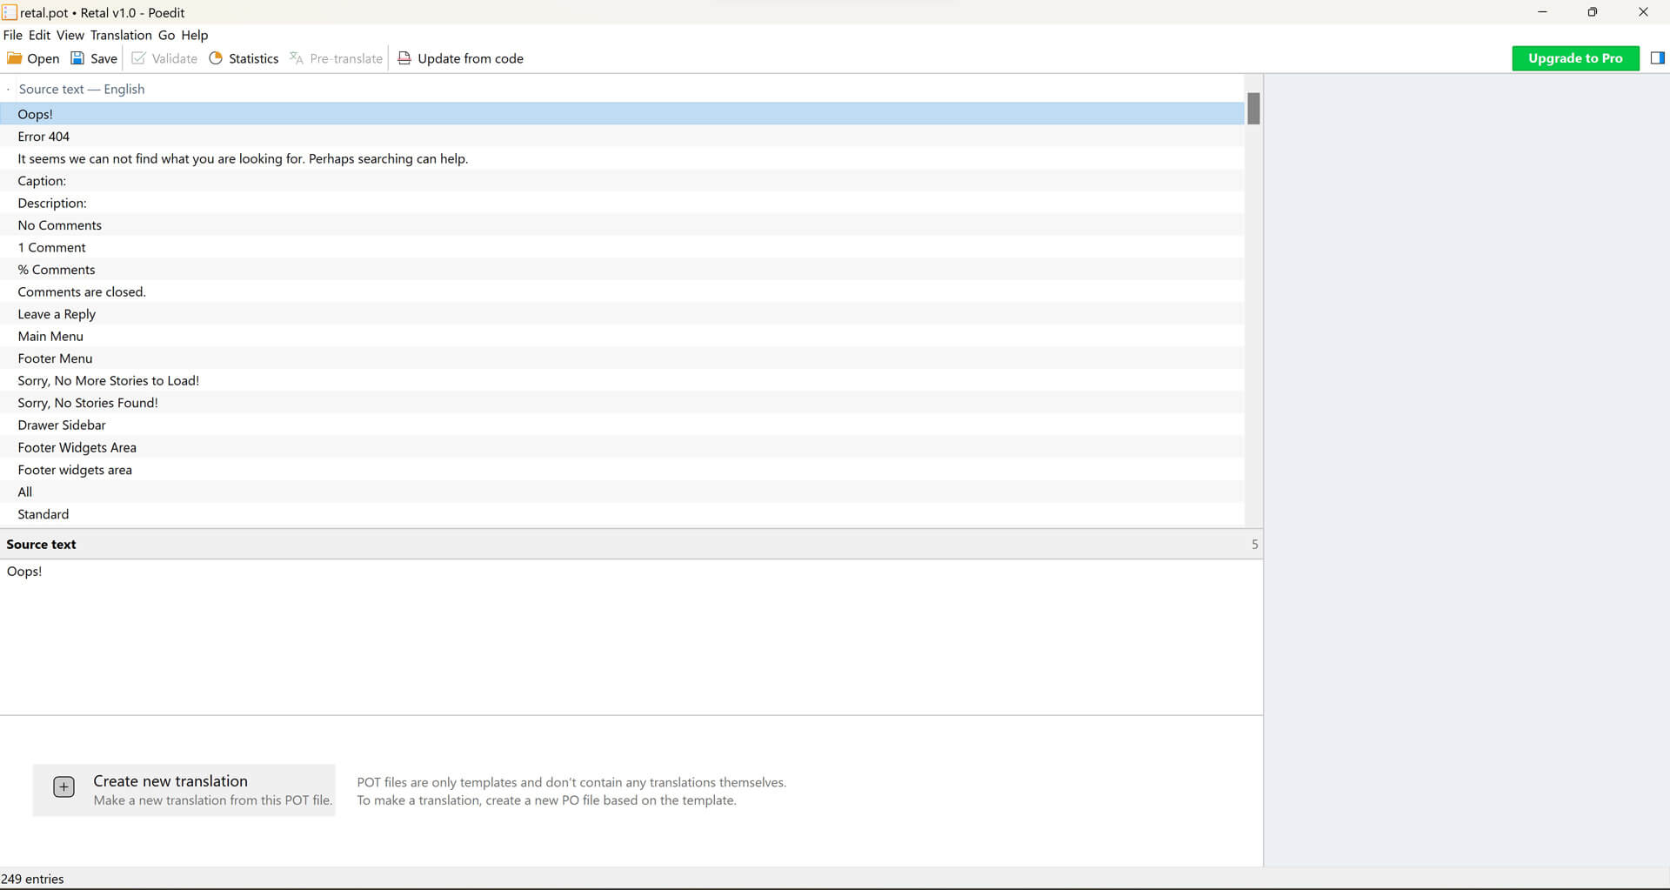Click the Validate checkmark icon
Viewport: 1670px width, 890px height.
click(x=138, y=58)
